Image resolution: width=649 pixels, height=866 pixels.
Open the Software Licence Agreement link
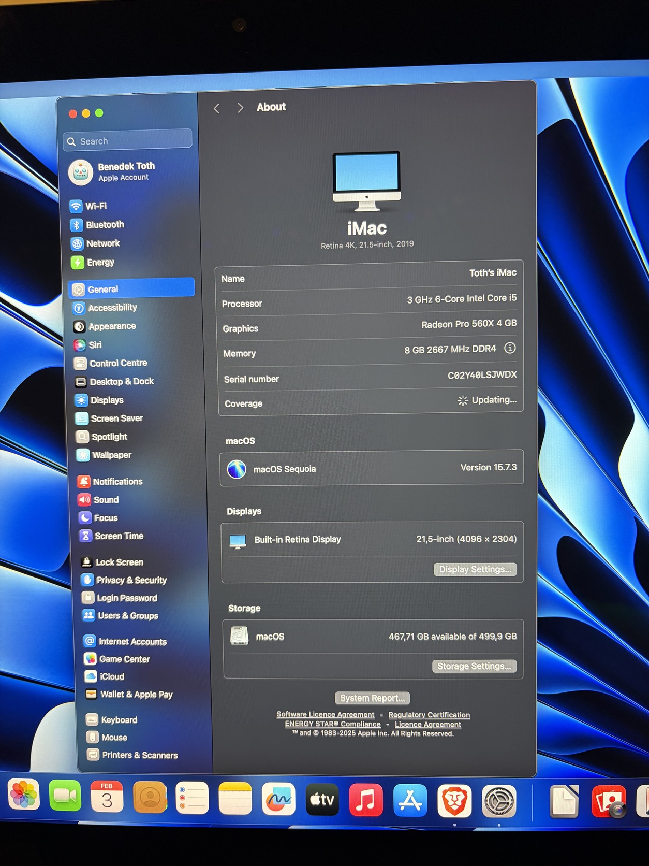click(x=326, y=715)
